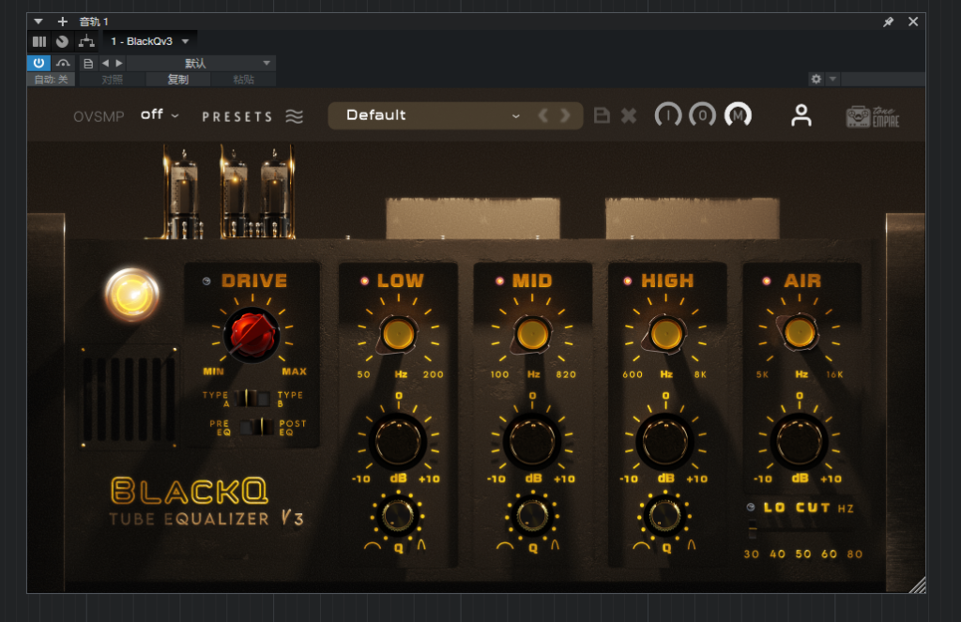Click the settings gear icon in host toolbar
The image size is (961, 622).
pos(816,80)
